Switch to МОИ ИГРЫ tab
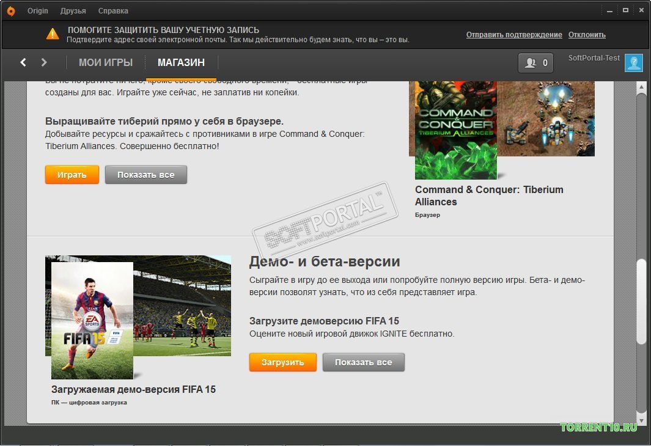The image size is (651, 446). click(x=106, y=62)
